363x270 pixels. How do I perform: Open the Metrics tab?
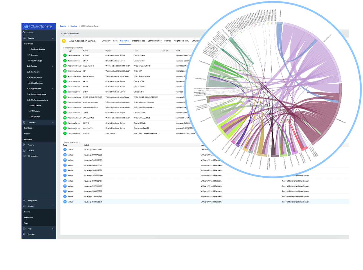coord(168,41)
